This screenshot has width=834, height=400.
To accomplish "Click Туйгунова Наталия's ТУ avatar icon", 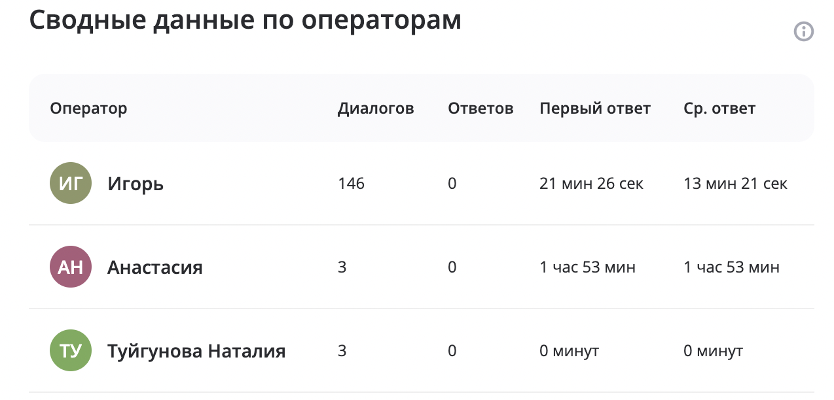I will point(71,350).
